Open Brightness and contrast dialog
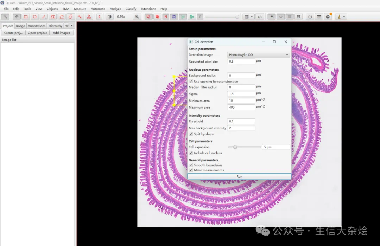 click(109, 17)
